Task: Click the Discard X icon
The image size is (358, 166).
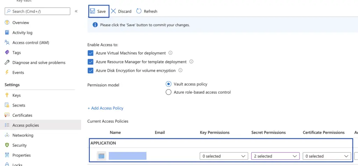Action: (113, 11)
